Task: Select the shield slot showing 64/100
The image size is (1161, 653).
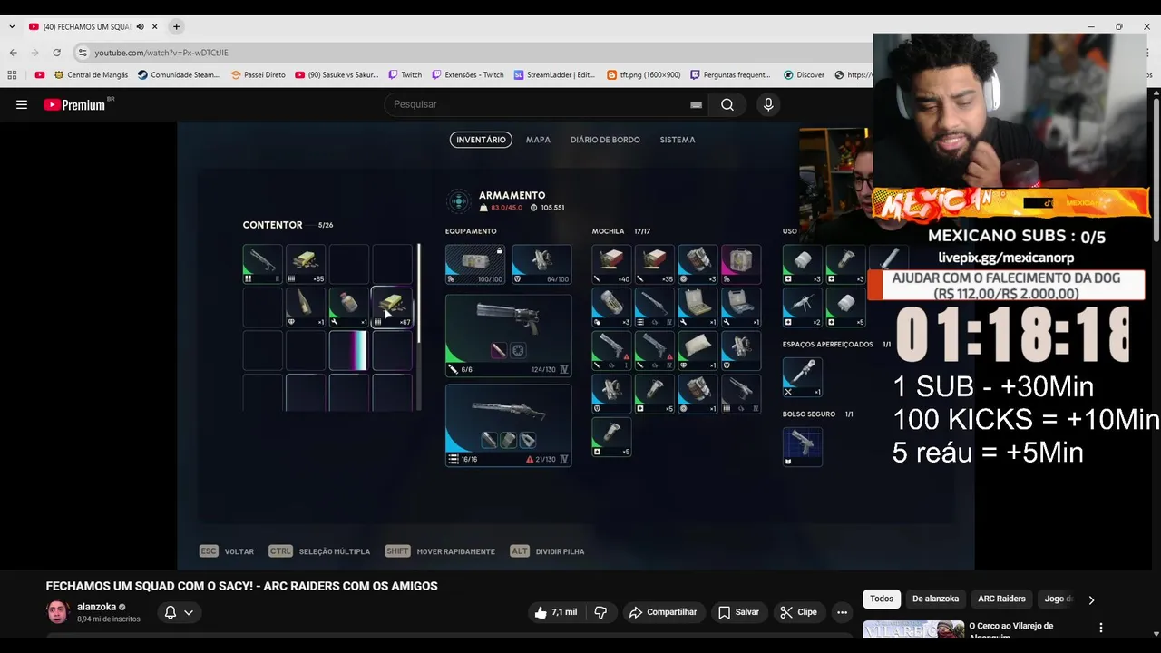Action: point(541,265)
